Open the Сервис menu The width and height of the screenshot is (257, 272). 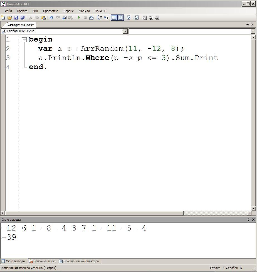coord(68,11)
